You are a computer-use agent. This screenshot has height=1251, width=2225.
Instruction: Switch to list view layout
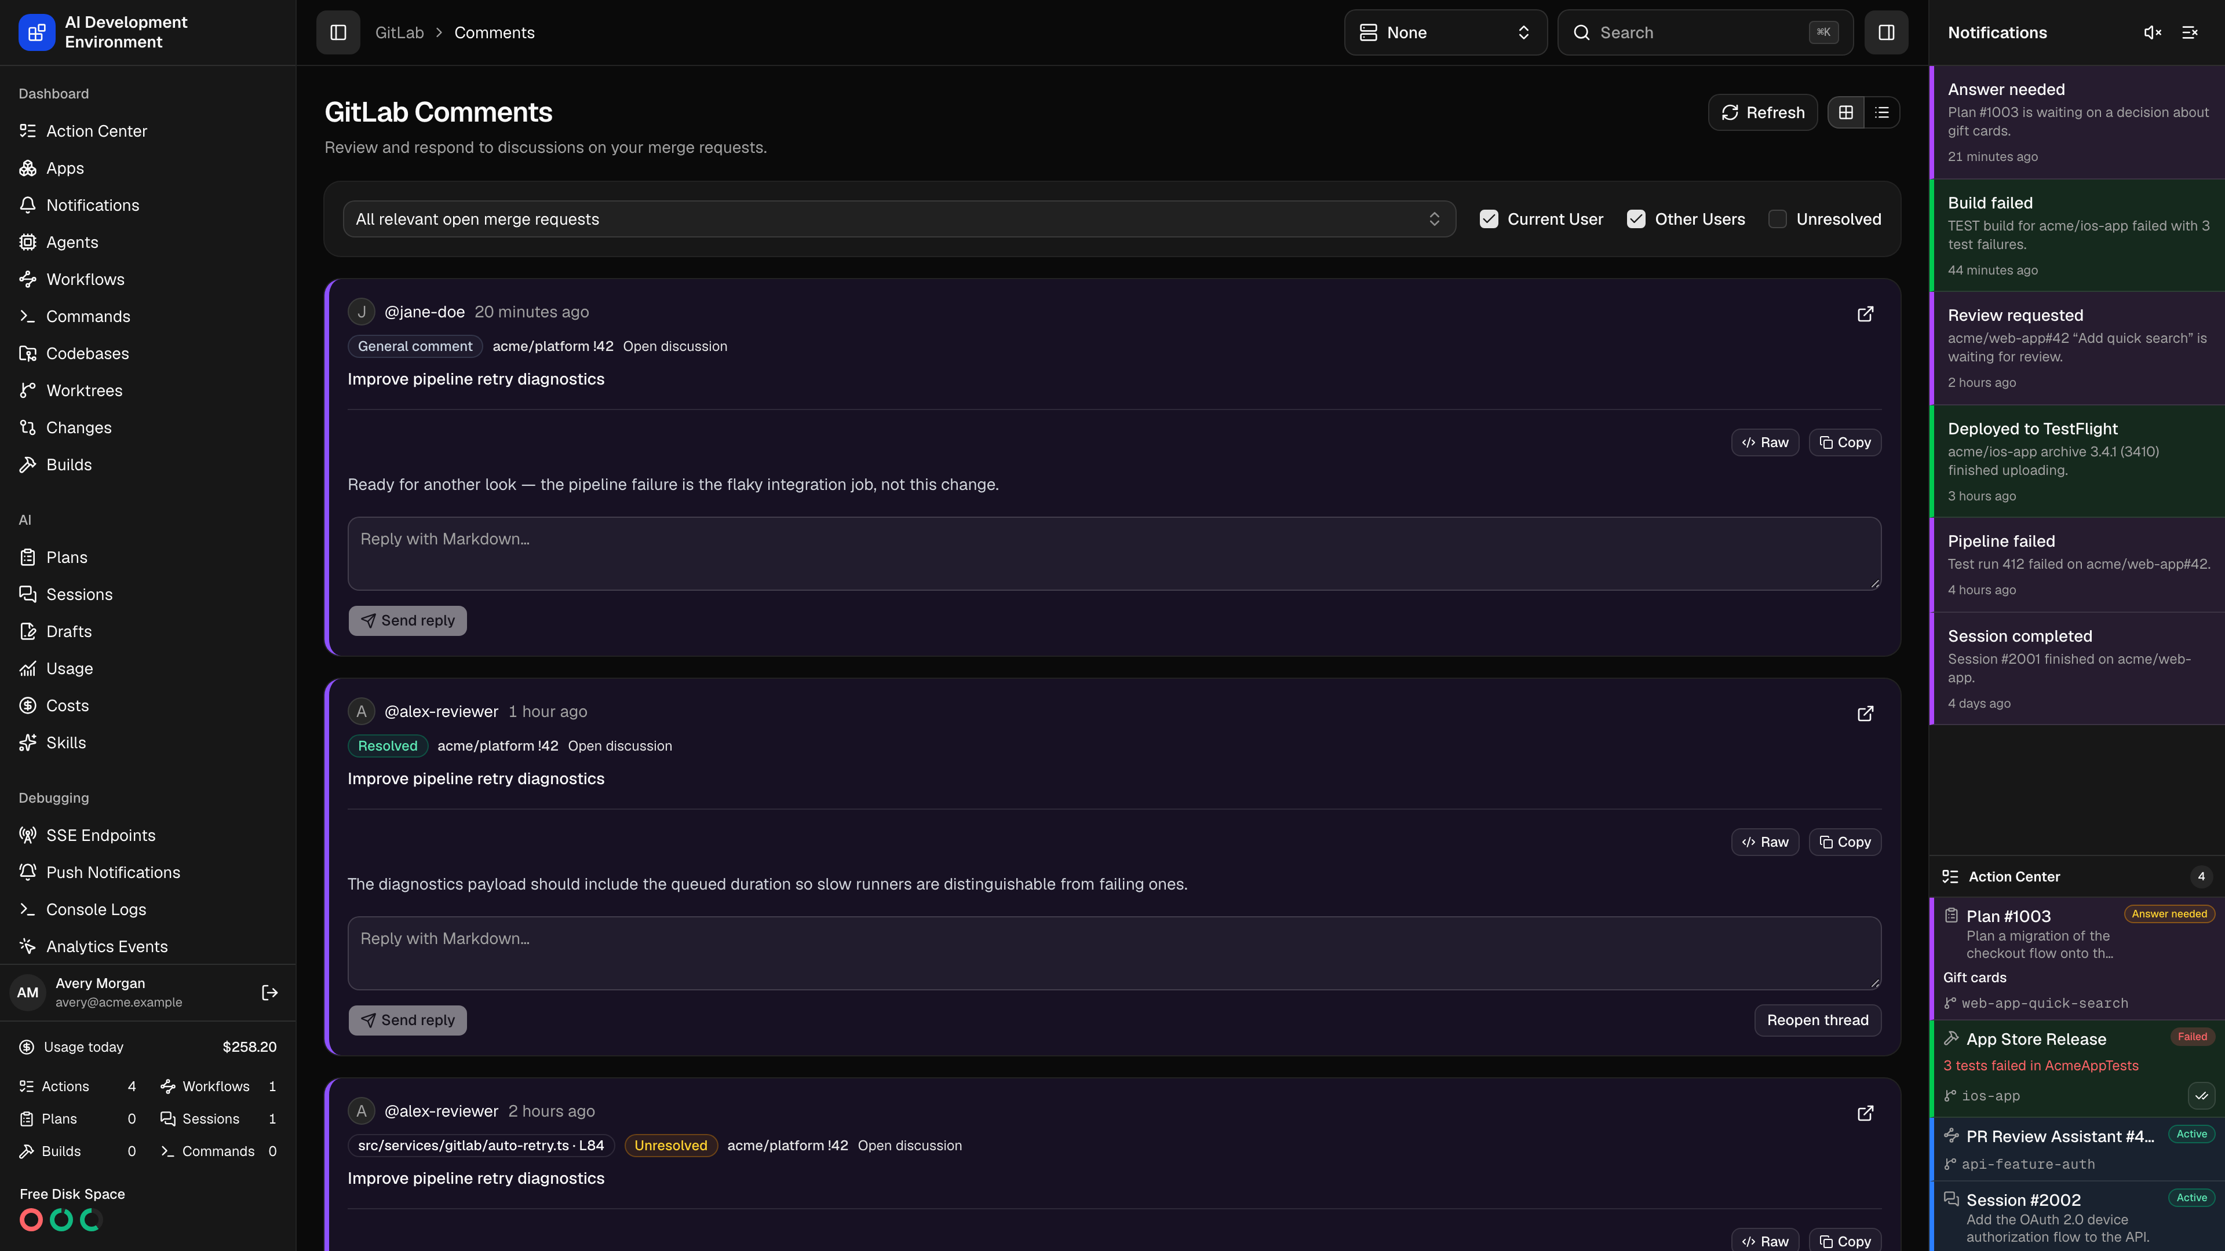[x=1881, y=112]
